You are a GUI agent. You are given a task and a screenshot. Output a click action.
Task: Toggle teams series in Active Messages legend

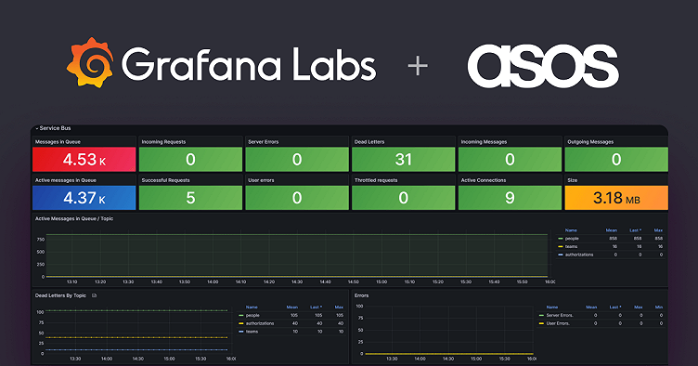pos(571,247)
